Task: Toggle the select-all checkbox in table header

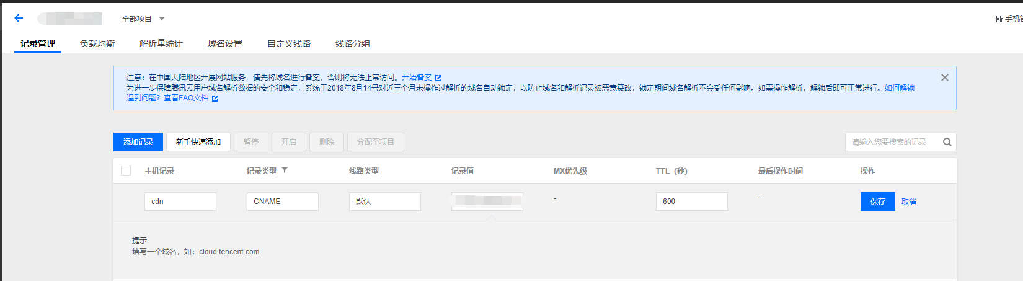Action: [x=126, y=171]
